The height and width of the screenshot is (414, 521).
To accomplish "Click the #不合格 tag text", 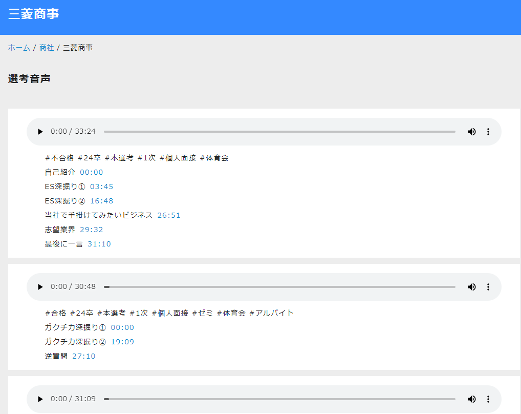I will (x=59, y=158).
